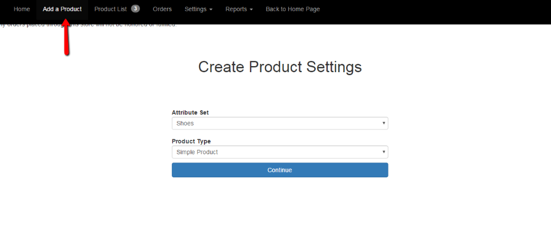
Task: Click the Attribute Set field label
Action: click(190, 112)
